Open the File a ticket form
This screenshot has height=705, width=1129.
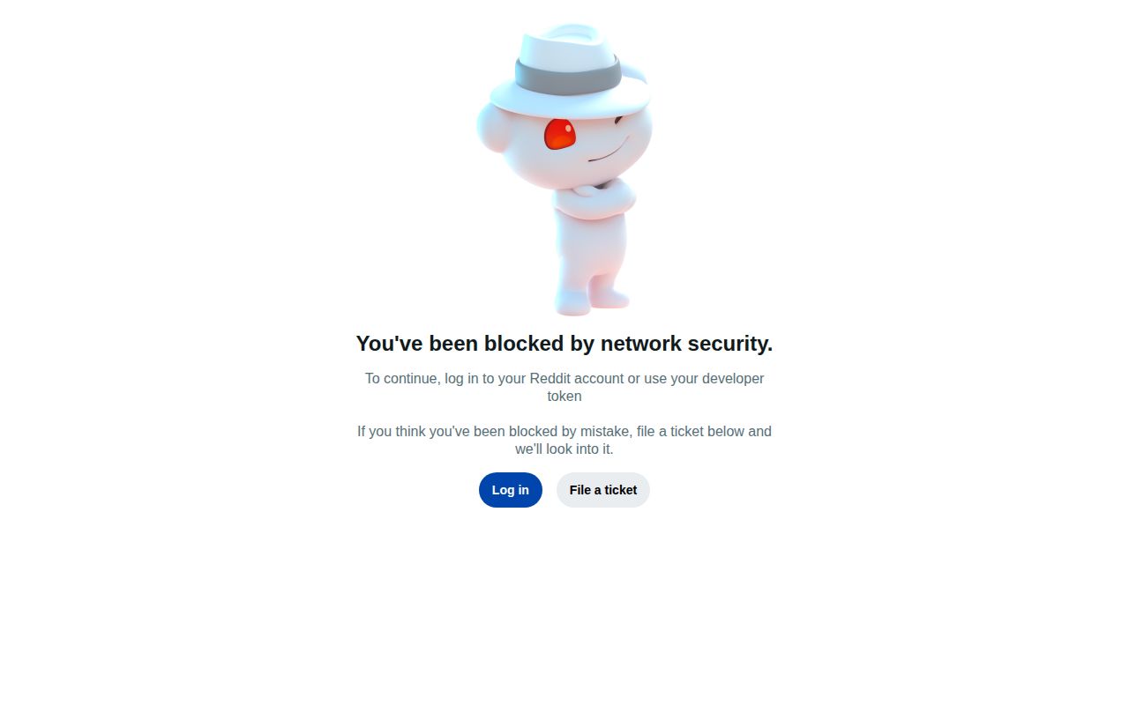pyautogui.click(x=603, y=490)
